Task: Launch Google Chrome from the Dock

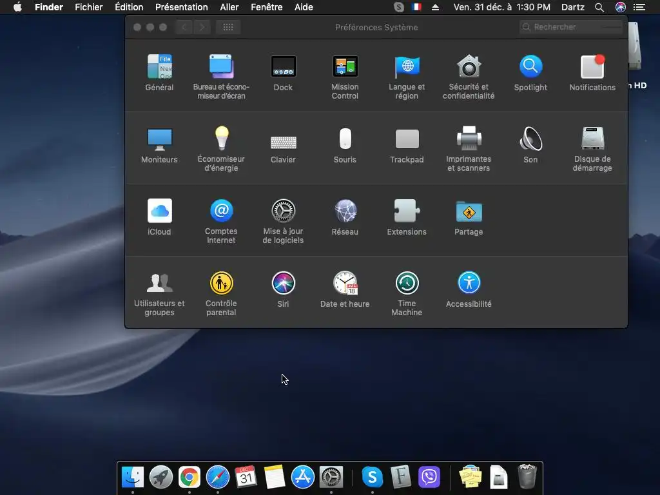Action: [x=189, y=477]
